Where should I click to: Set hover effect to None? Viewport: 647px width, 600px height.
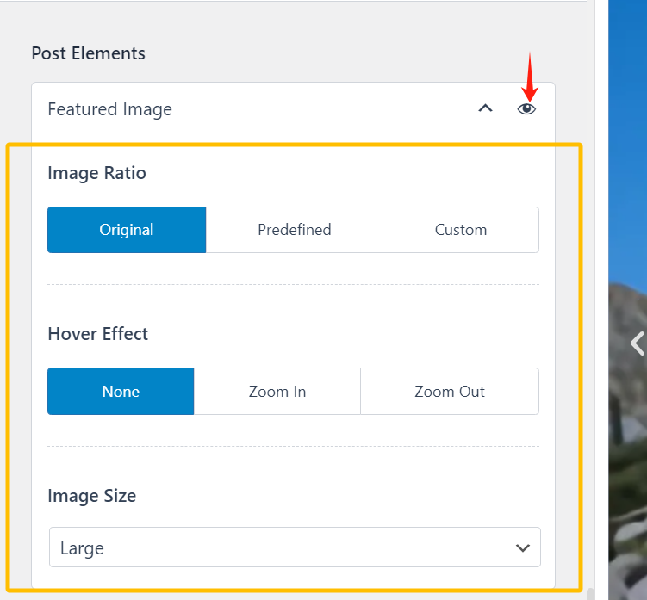121,392
